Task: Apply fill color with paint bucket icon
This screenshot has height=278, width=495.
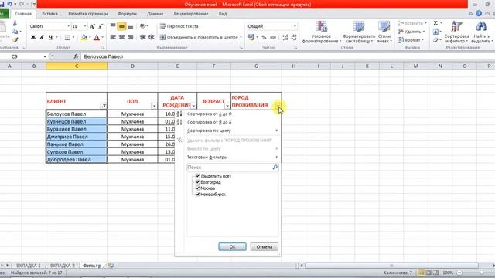Action: point(84,38)
